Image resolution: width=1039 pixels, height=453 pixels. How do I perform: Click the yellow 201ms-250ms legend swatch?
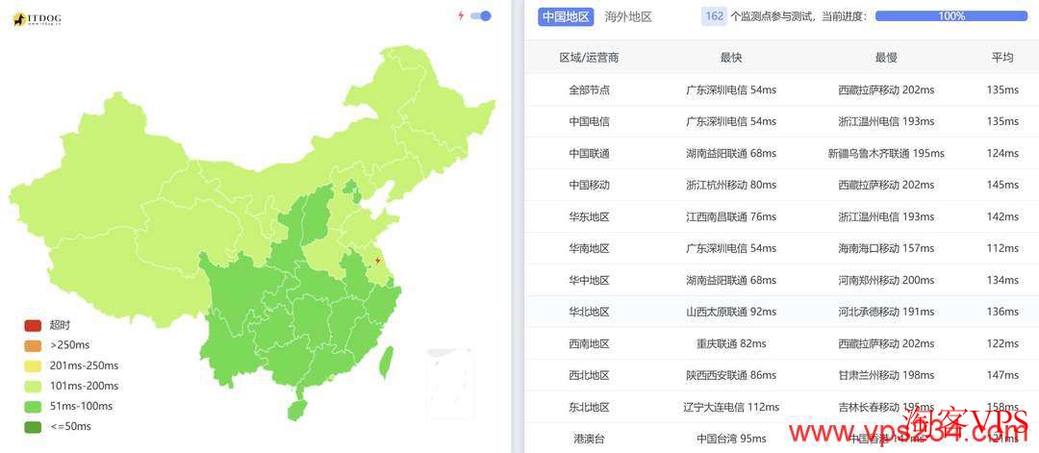click(33, 365)
